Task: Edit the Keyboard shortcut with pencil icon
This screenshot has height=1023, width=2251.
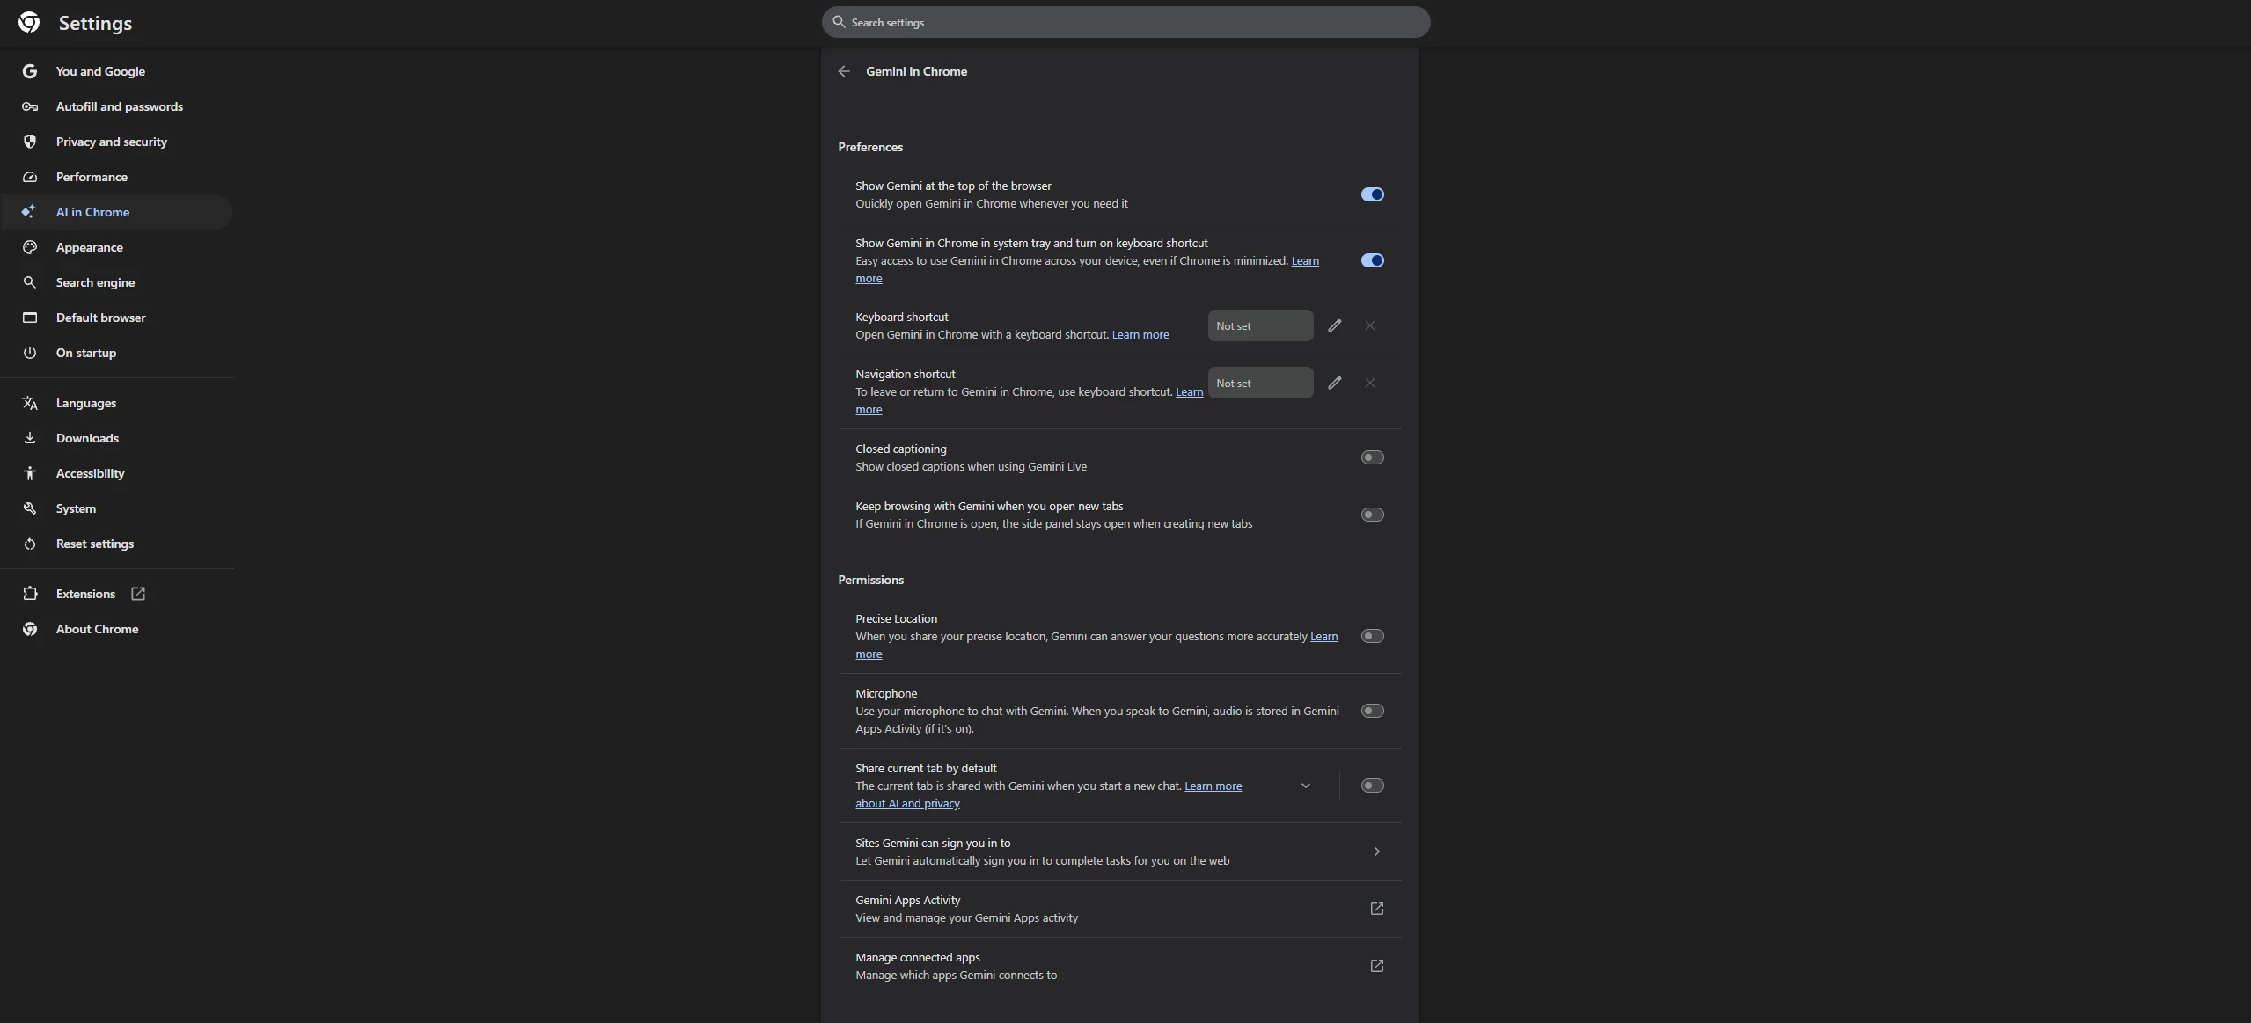Action: point(1335,325)
